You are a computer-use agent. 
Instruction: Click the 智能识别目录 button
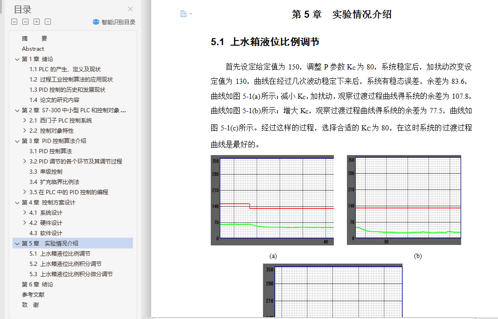(114, 22)
